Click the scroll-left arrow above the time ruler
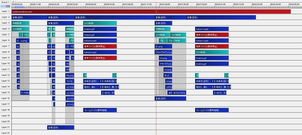Image resolution: width=302 pixels, height=135 pixels. click(x=13, y=1)
